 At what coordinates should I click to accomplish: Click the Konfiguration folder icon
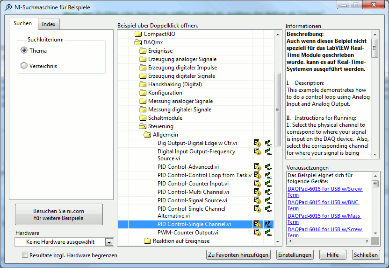(143, 93)
